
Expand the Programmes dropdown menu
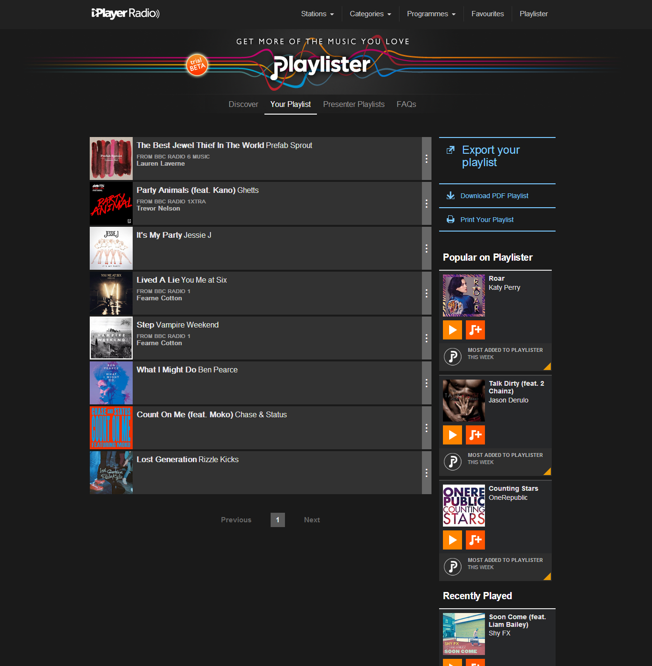tap(431, 14)
